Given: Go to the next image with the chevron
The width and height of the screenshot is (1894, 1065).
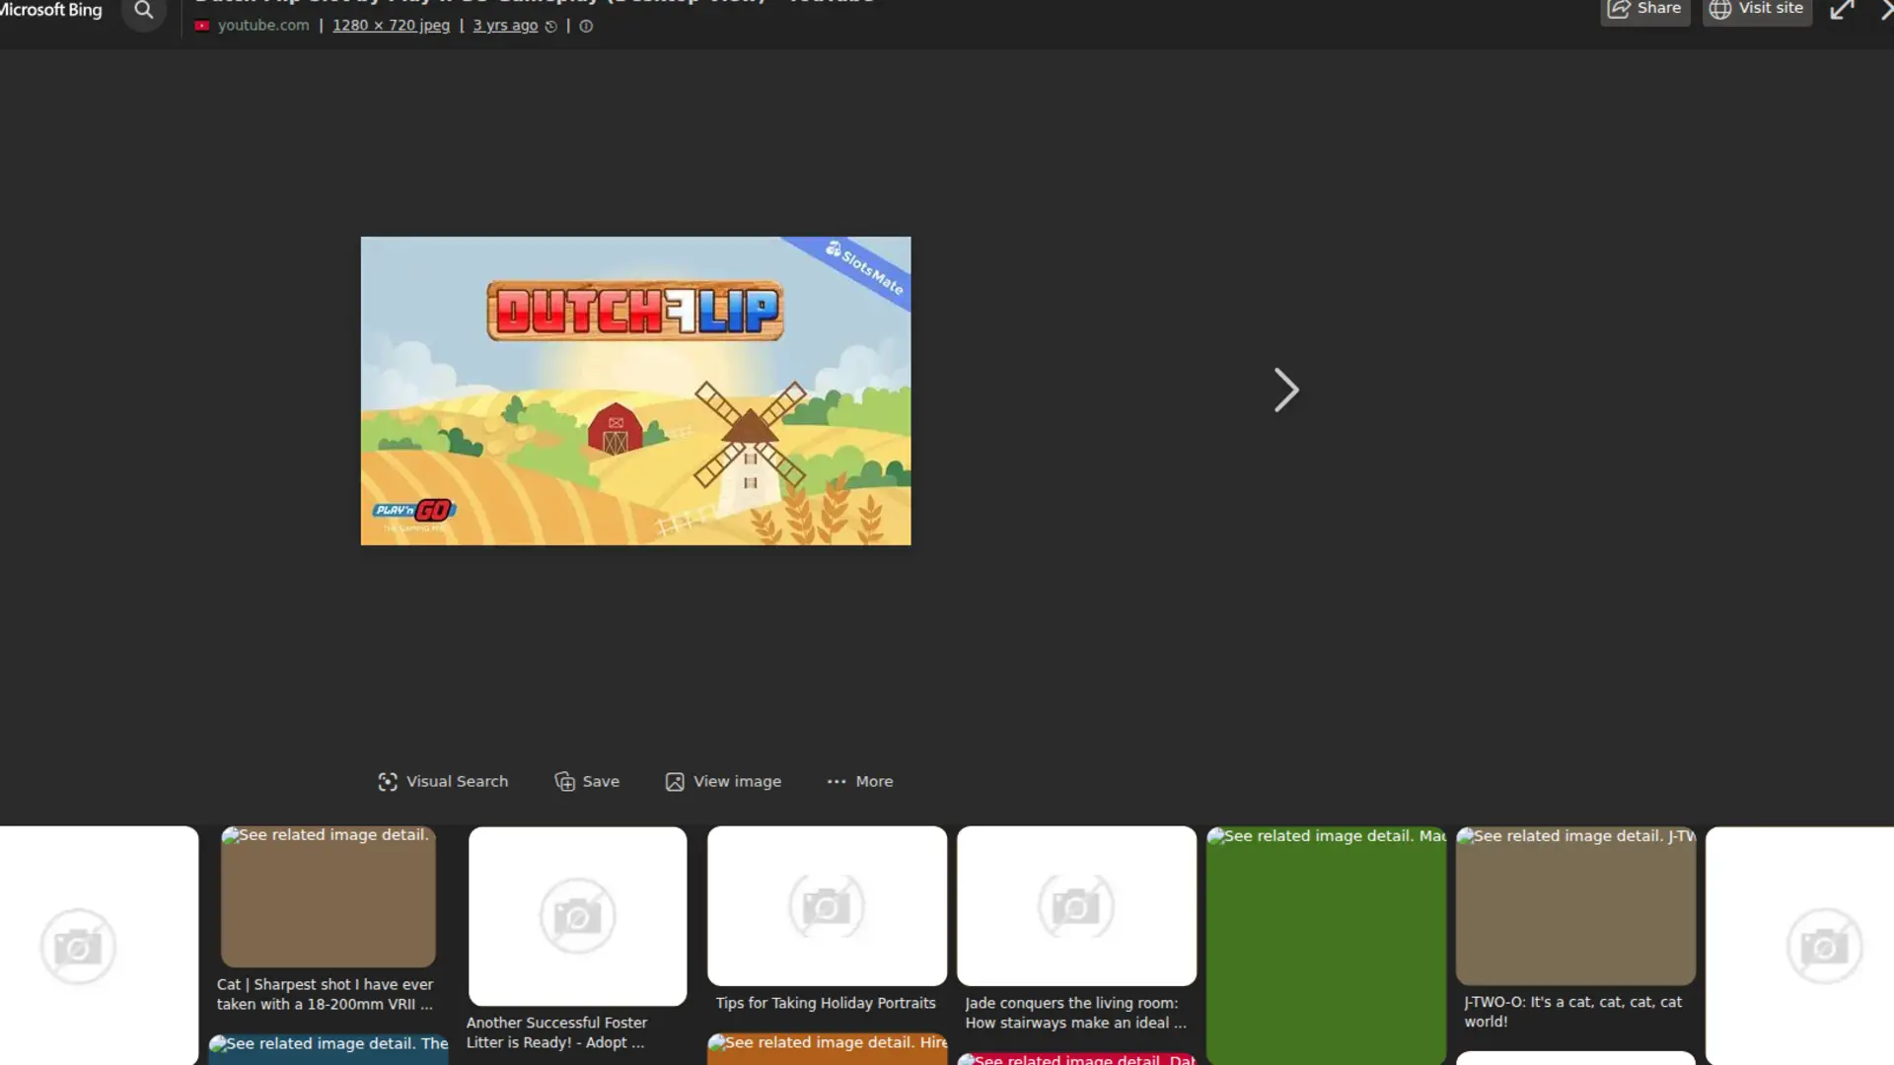Looking at the screenshot, I should click(x=1285, y=390).
